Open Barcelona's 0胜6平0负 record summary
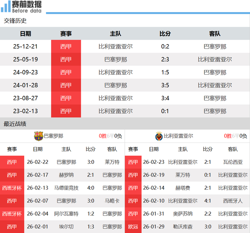Viewport: 250px width, 233px height. tap(110, 136)
